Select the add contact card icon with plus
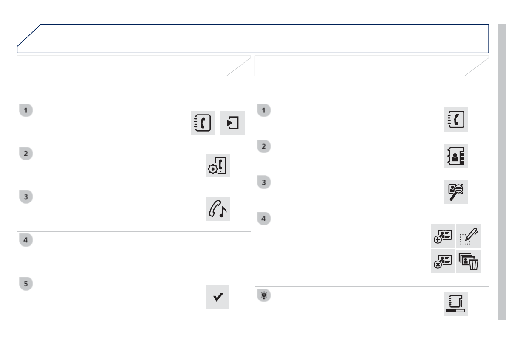Screen dimensions: 506x337 tap(443, 236)
